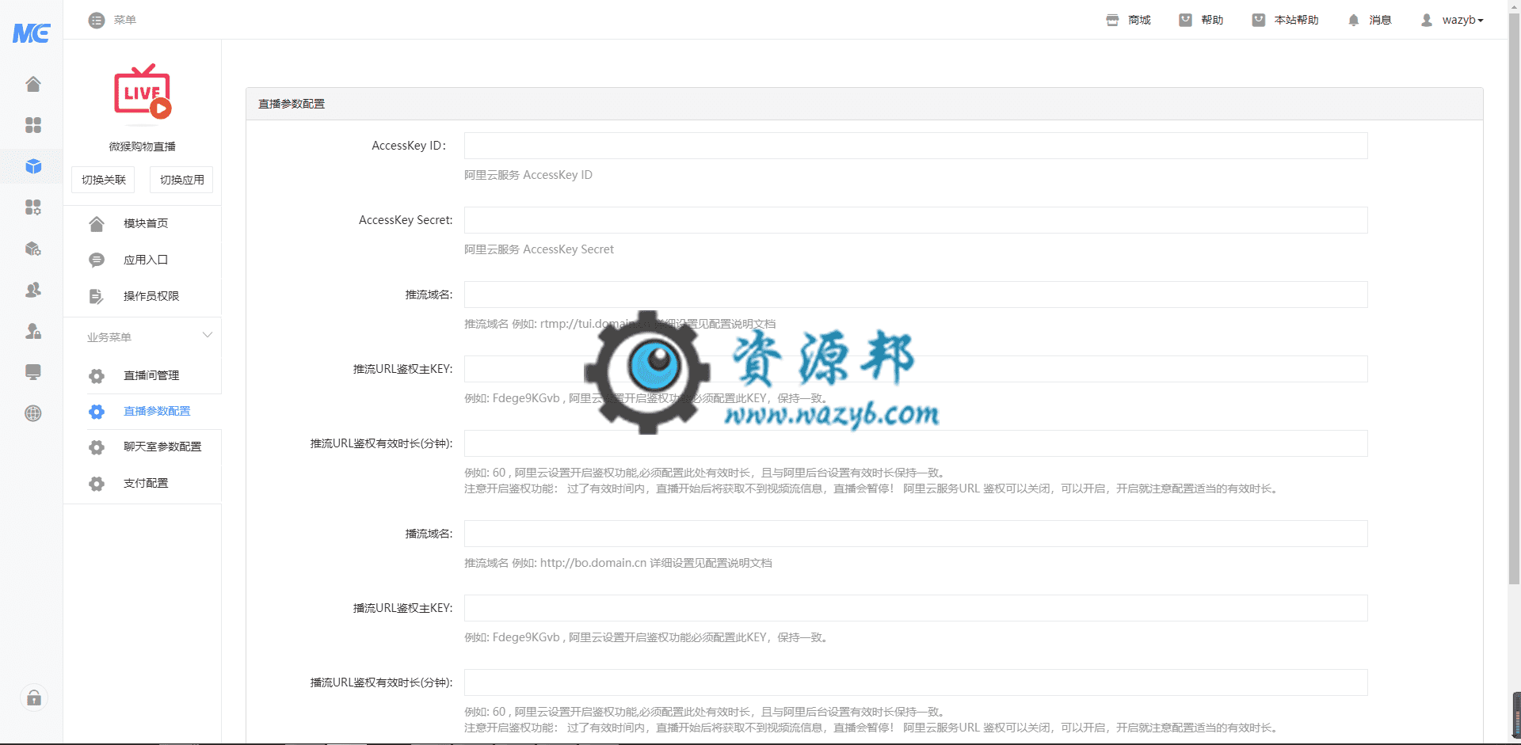Screen dimensions: 1521x745
Task: Click the gear icon beside 聊天室参数配置
Action: tap(97, 447)
